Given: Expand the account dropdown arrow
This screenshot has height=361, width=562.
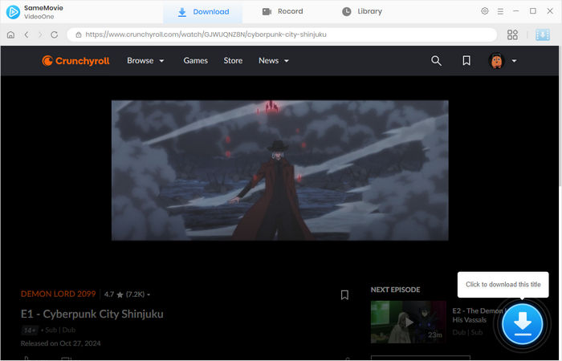Looking at the screenshot, I should pyautogui.click(x=514, y=61).
